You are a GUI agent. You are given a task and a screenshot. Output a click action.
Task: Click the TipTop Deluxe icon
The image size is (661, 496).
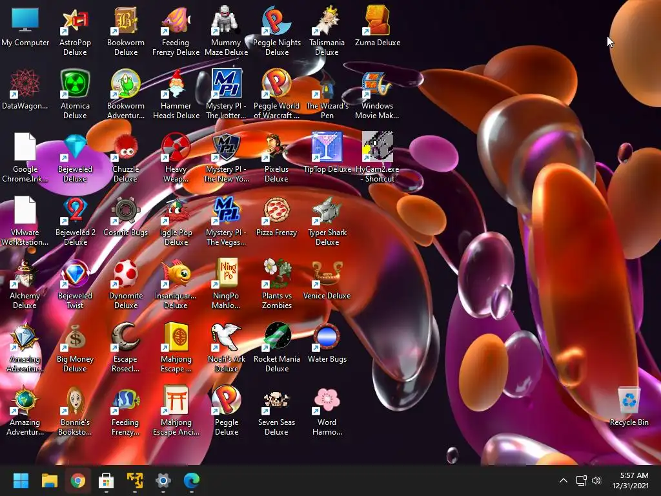(x=327, y=147)
